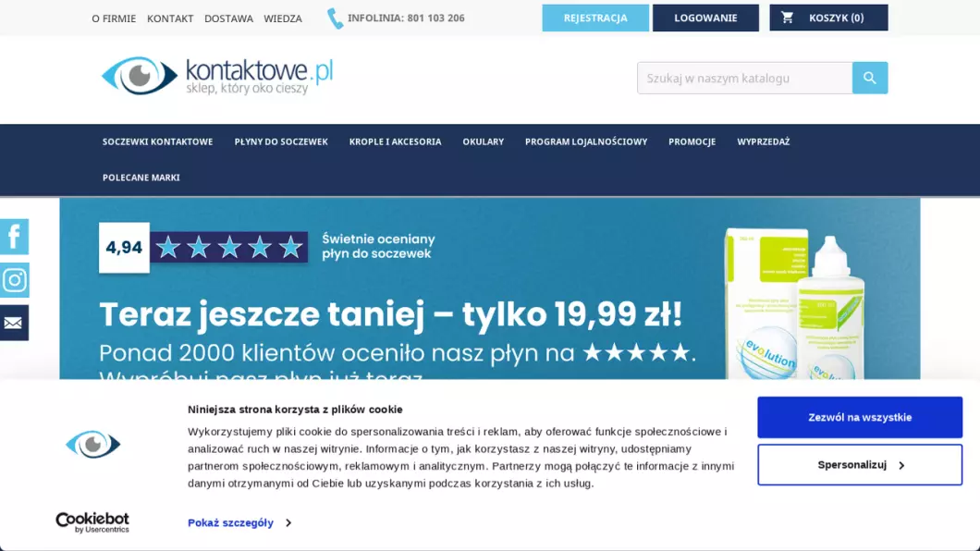Screen dimensions: 980x551
Task: Open the Dostawa link
Action: coord(228,18)
